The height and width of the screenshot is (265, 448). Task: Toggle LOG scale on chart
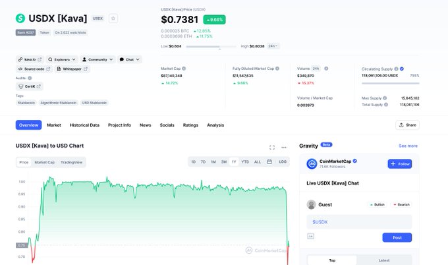[x=283, y=162]
